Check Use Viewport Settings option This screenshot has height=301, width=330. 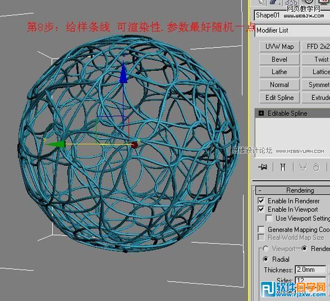pyautogui.click(x=269, y=218)
